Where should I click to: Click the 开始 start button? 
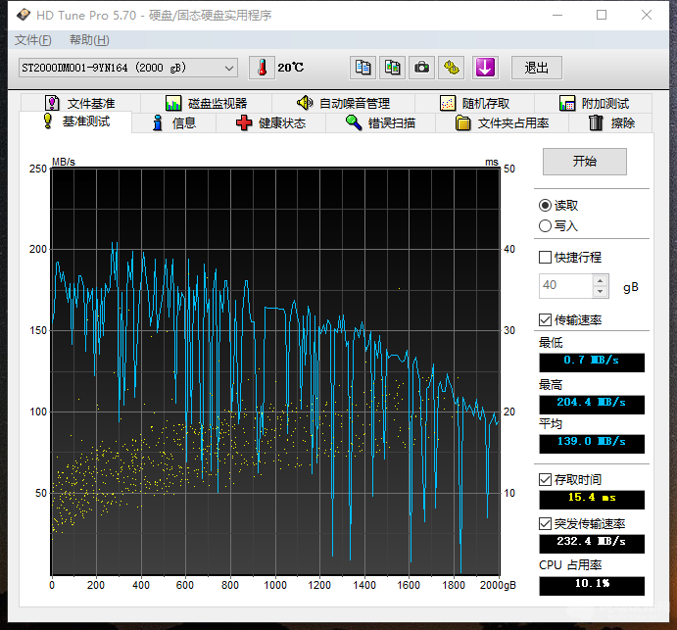pos(585,162)
